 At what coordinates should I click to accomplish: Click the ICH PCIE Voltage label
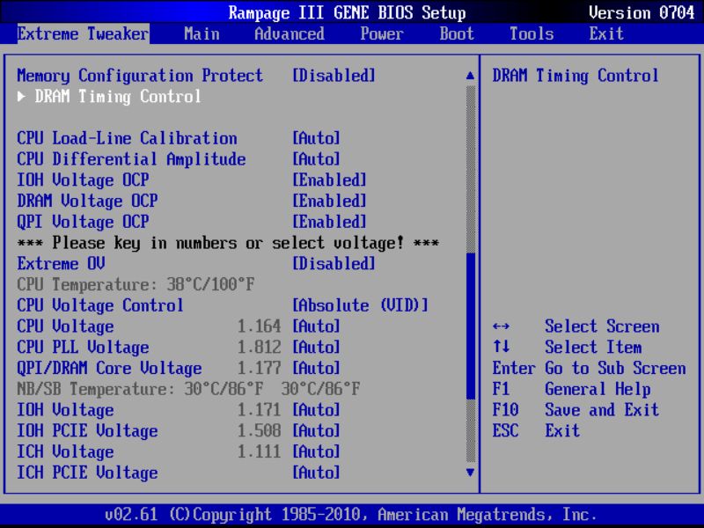[87, 473]
